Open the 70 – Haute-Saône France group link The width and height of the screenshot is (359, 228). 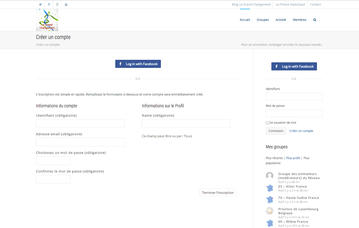(x=299, y=198)
